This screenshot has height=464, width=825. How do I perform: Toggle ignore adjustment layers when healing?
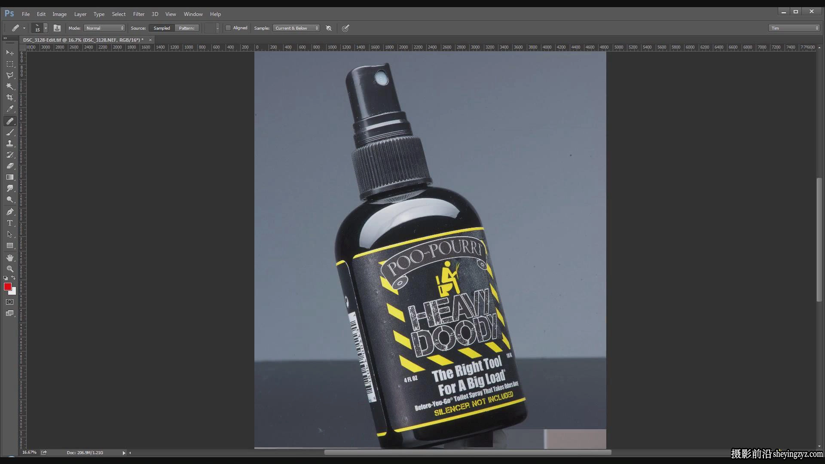click(x=329, y=28)
